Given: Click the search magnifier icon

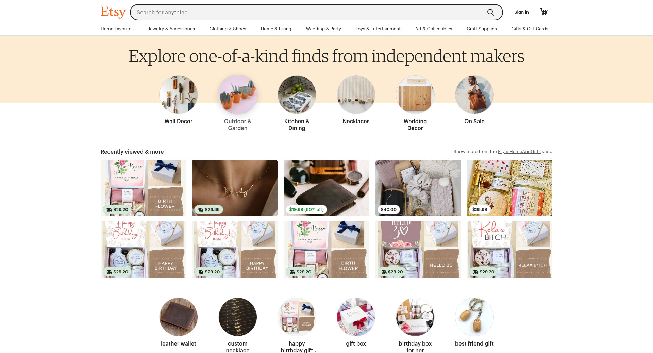Looking at the screenshot, I should click(x=490, y=12).
